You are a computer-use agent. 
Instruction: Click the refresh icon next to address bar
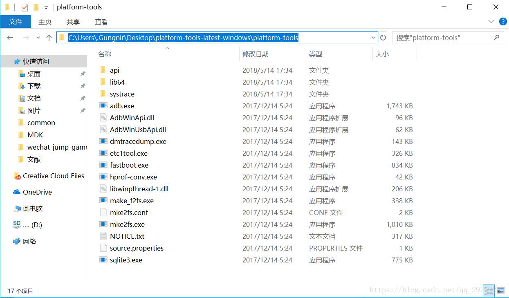click(383, 37)
